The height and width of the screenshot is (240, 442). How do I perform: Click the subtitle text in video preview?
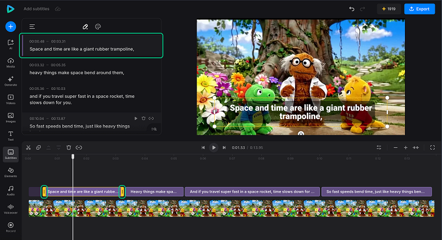(x=301, y=112)
